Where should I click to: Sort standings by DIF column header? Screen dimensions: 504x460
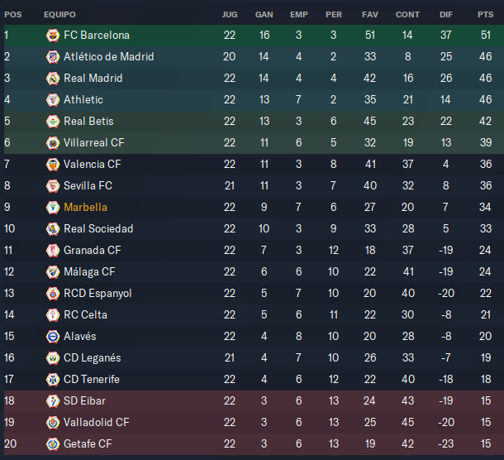point(446,15)
